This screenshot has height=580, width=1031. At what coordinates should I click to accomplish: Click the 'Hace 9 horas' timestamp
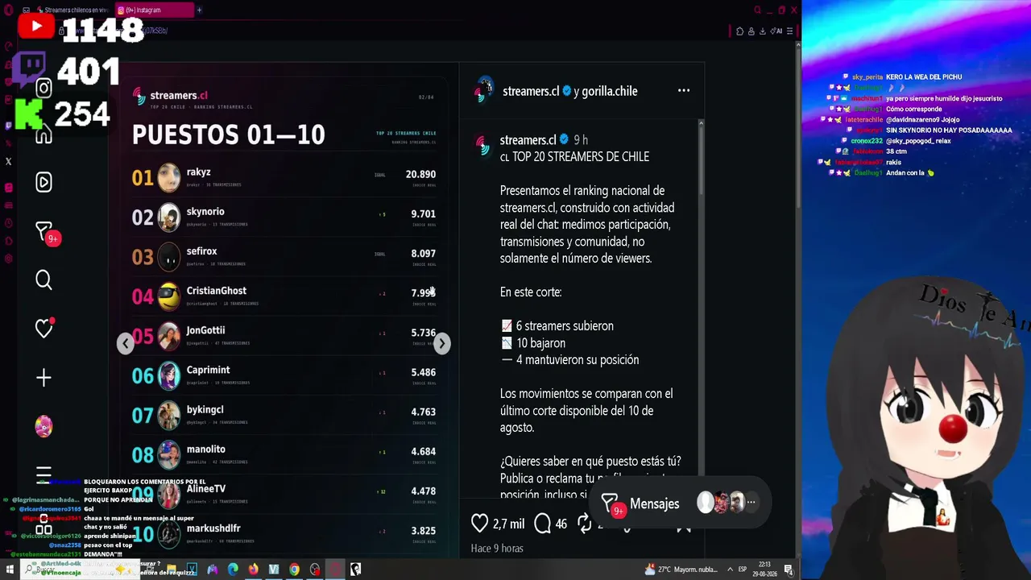[x=497, y=548]
